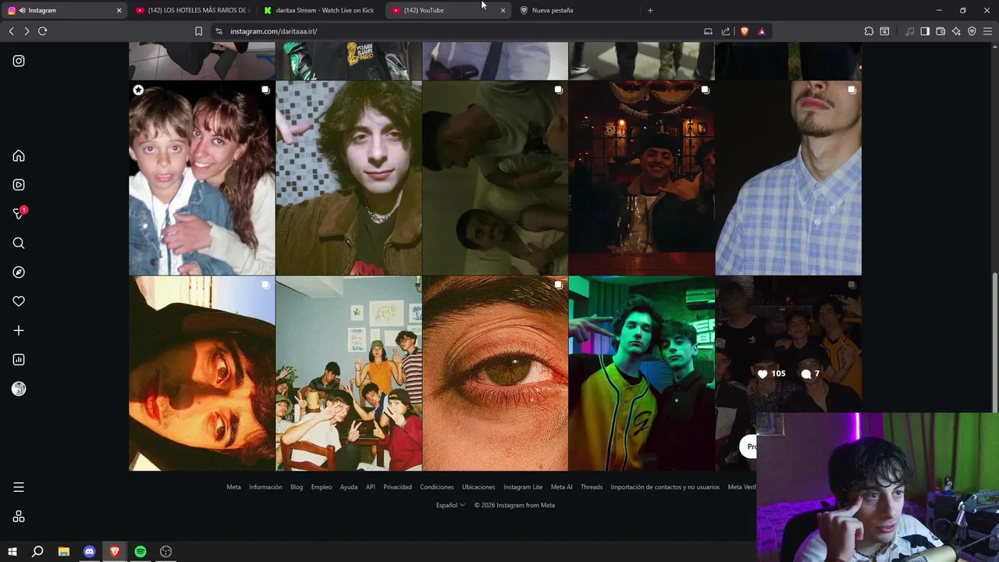The width and height of the screenshot is (999, 562).
Task: Open the Meta footer link
Action: [233, 487]
